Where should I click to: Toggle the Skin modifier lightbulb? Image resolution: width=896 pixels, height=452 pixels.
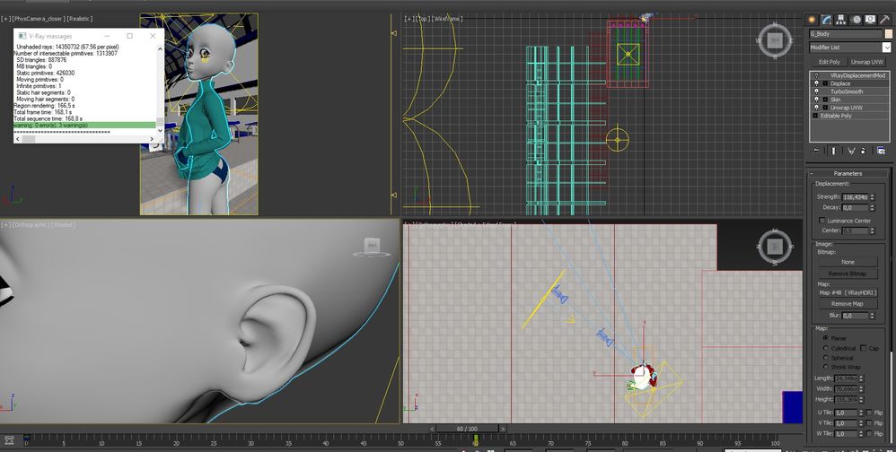click(816, 100)
